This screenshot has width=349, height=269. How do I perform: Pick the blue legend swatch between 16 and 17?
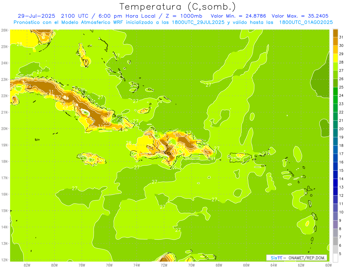tap(335, 158)
